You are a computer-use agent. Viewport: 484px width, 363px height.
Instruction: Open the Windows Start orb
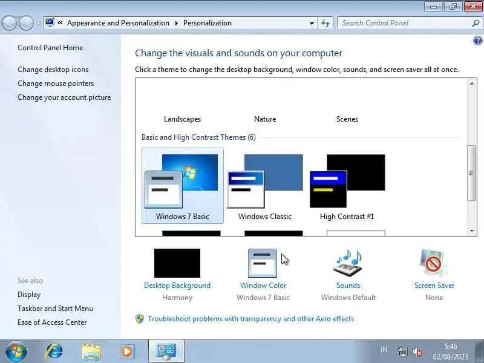[x=16, y=351]
